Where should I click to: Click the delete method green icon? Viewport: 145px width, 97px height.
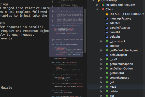point(107,91)
